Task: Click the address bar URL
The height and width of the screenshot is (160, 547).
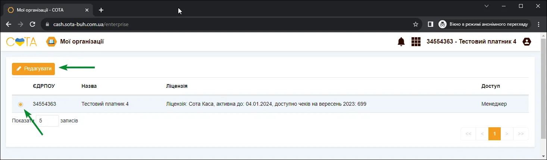Action: pos(91,24)
